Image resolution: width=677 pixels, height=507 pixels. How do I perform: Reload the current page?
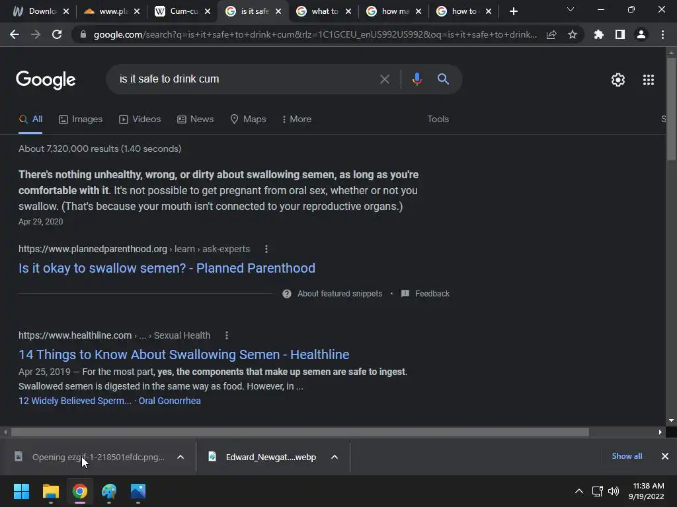click(57, 34)
